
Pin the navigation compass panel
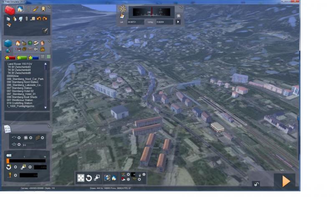tap(181, 7)
